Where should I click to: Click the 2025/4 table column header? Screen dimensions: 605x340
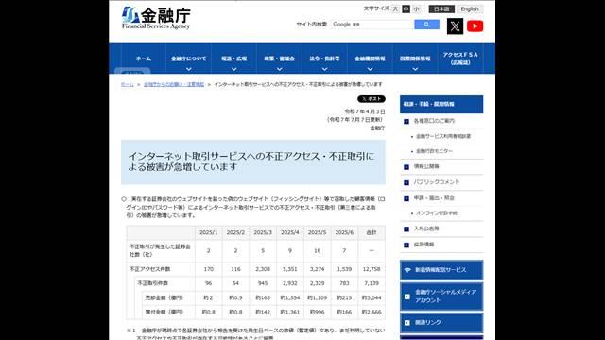pos(290,233)
